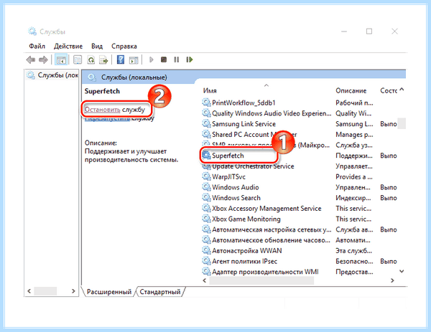Screen dimensions: 431x332
Task: Export list toolbar icon
Action: point(103,60)
